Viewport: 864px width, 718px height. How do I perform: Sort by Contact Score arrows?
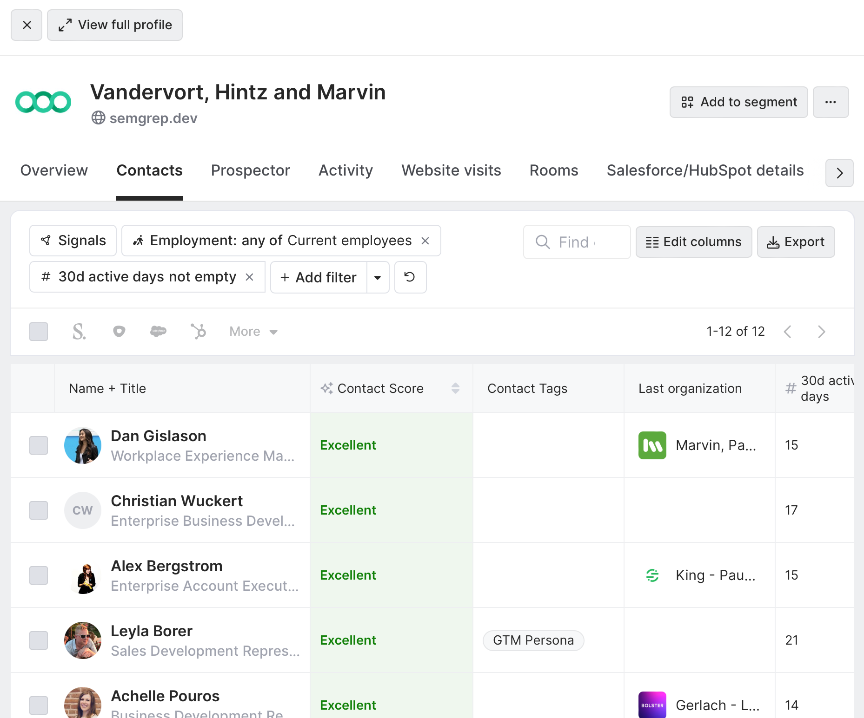click(x=456, y=388)
